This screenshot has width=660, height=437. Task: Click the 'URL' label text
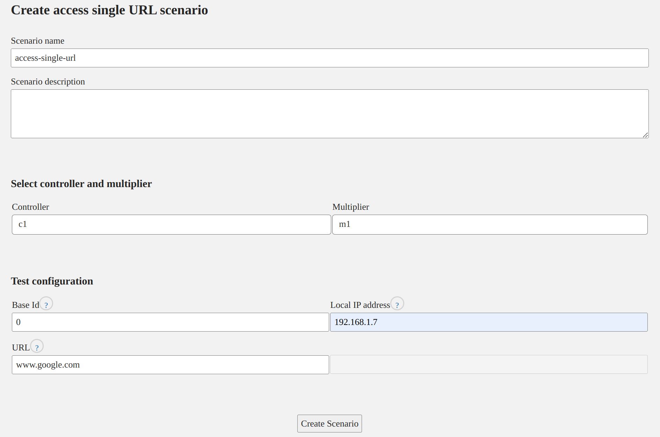[21, 348]
